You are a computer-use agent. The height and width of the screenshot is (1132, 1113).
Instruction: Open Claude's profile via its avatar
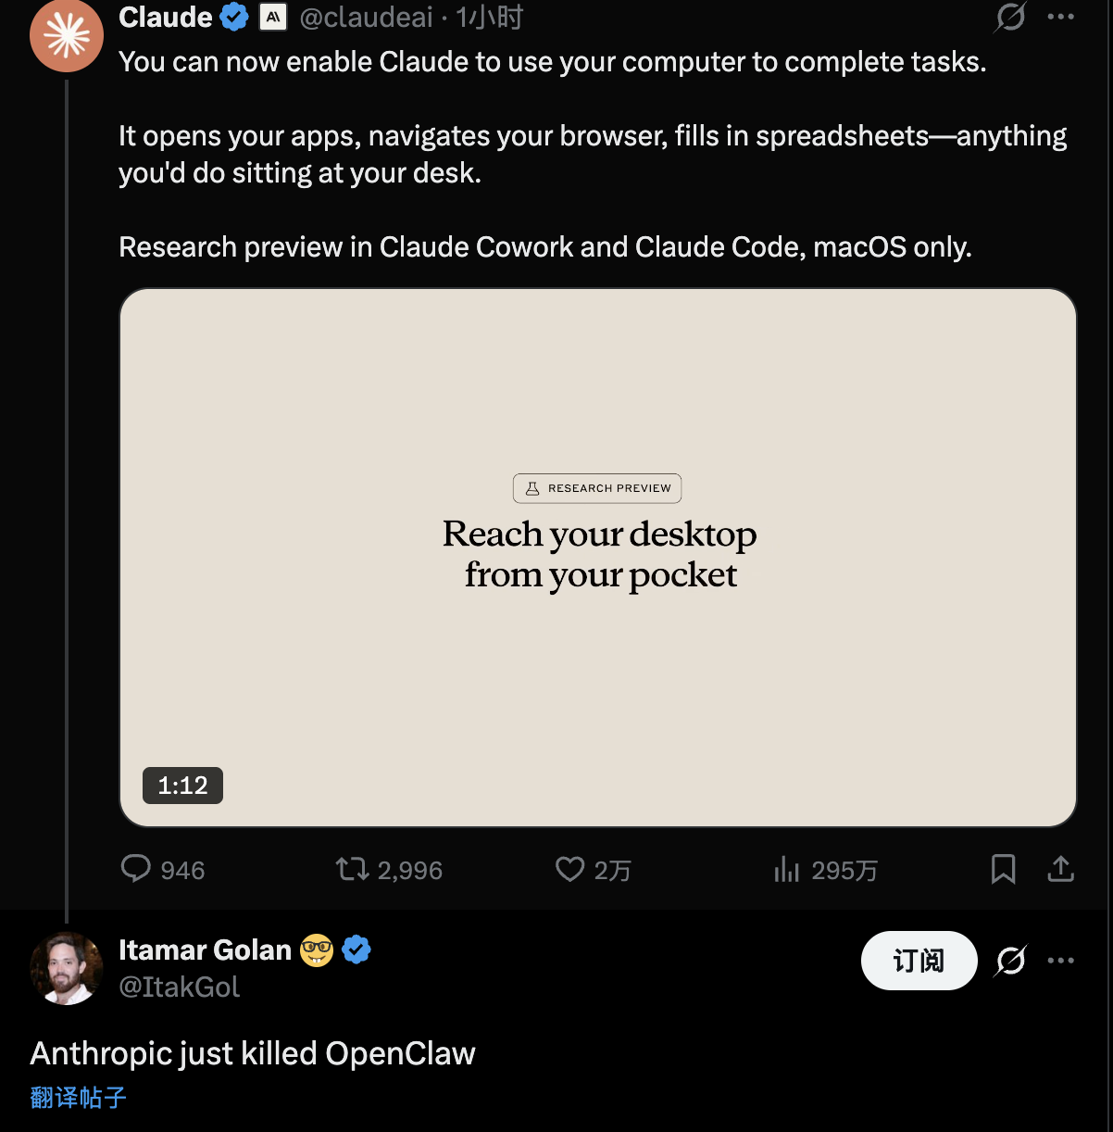tap(67, 36)
